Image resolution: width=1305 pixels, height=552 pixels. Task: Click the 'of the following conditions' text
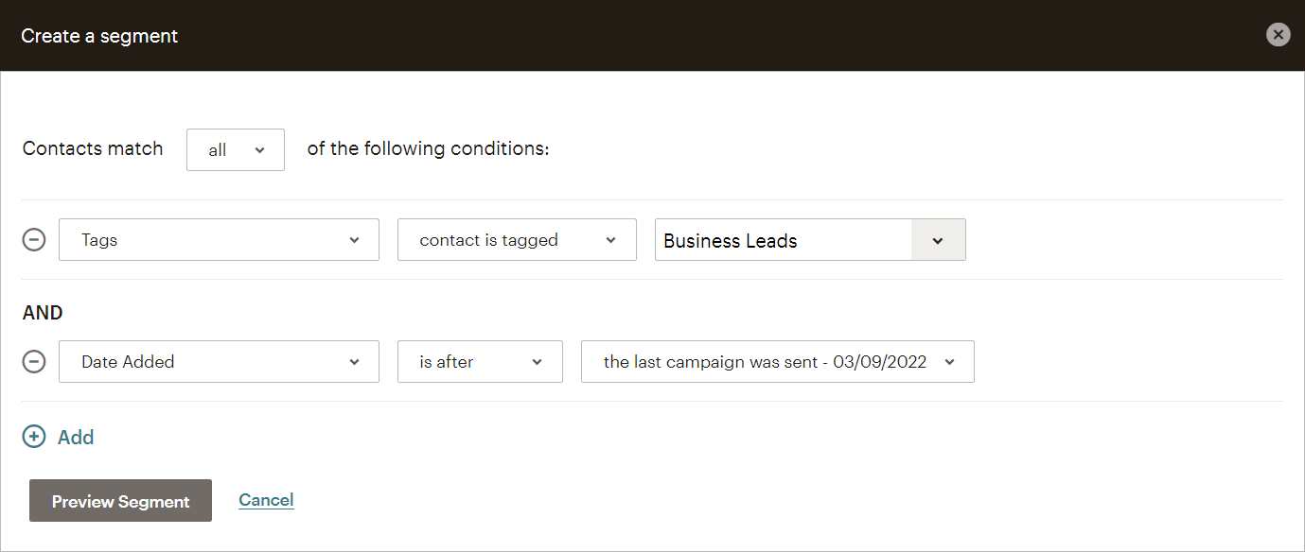point(428,148)
